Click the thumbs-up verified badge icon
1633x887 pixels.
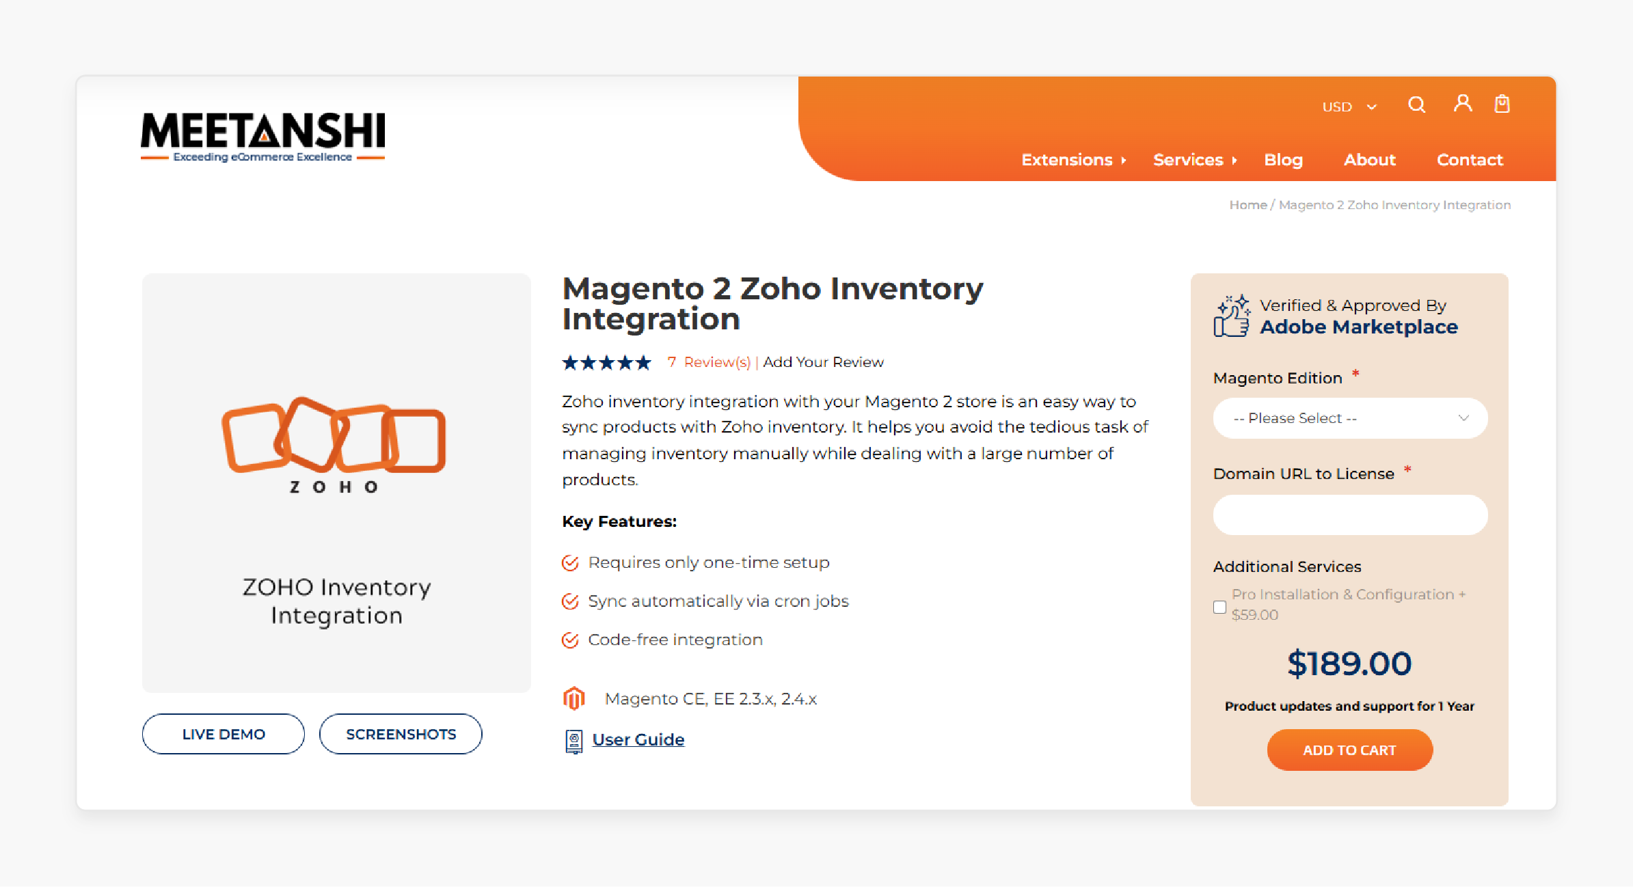point(1232,316)
